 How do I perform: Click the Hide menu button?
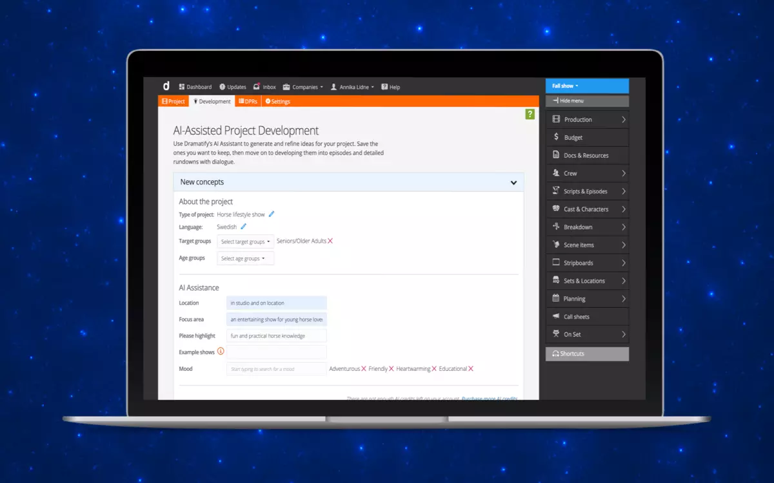coord(586,101)
